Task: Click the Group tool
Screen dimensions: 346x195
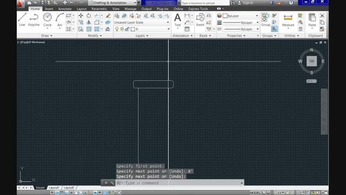Action: (265, 20)
